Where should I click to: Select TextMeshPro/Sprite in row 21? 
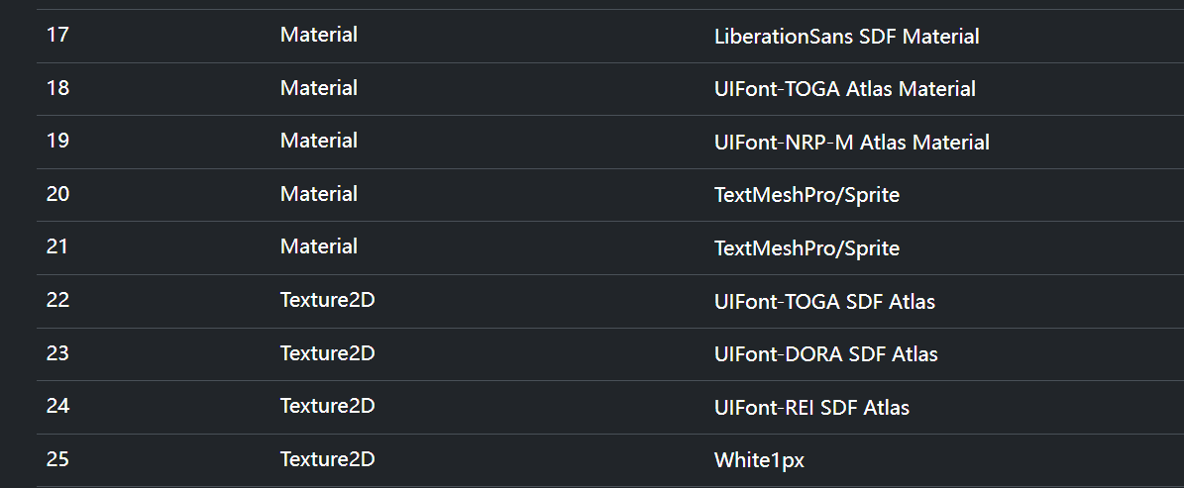tap(807, 248)
